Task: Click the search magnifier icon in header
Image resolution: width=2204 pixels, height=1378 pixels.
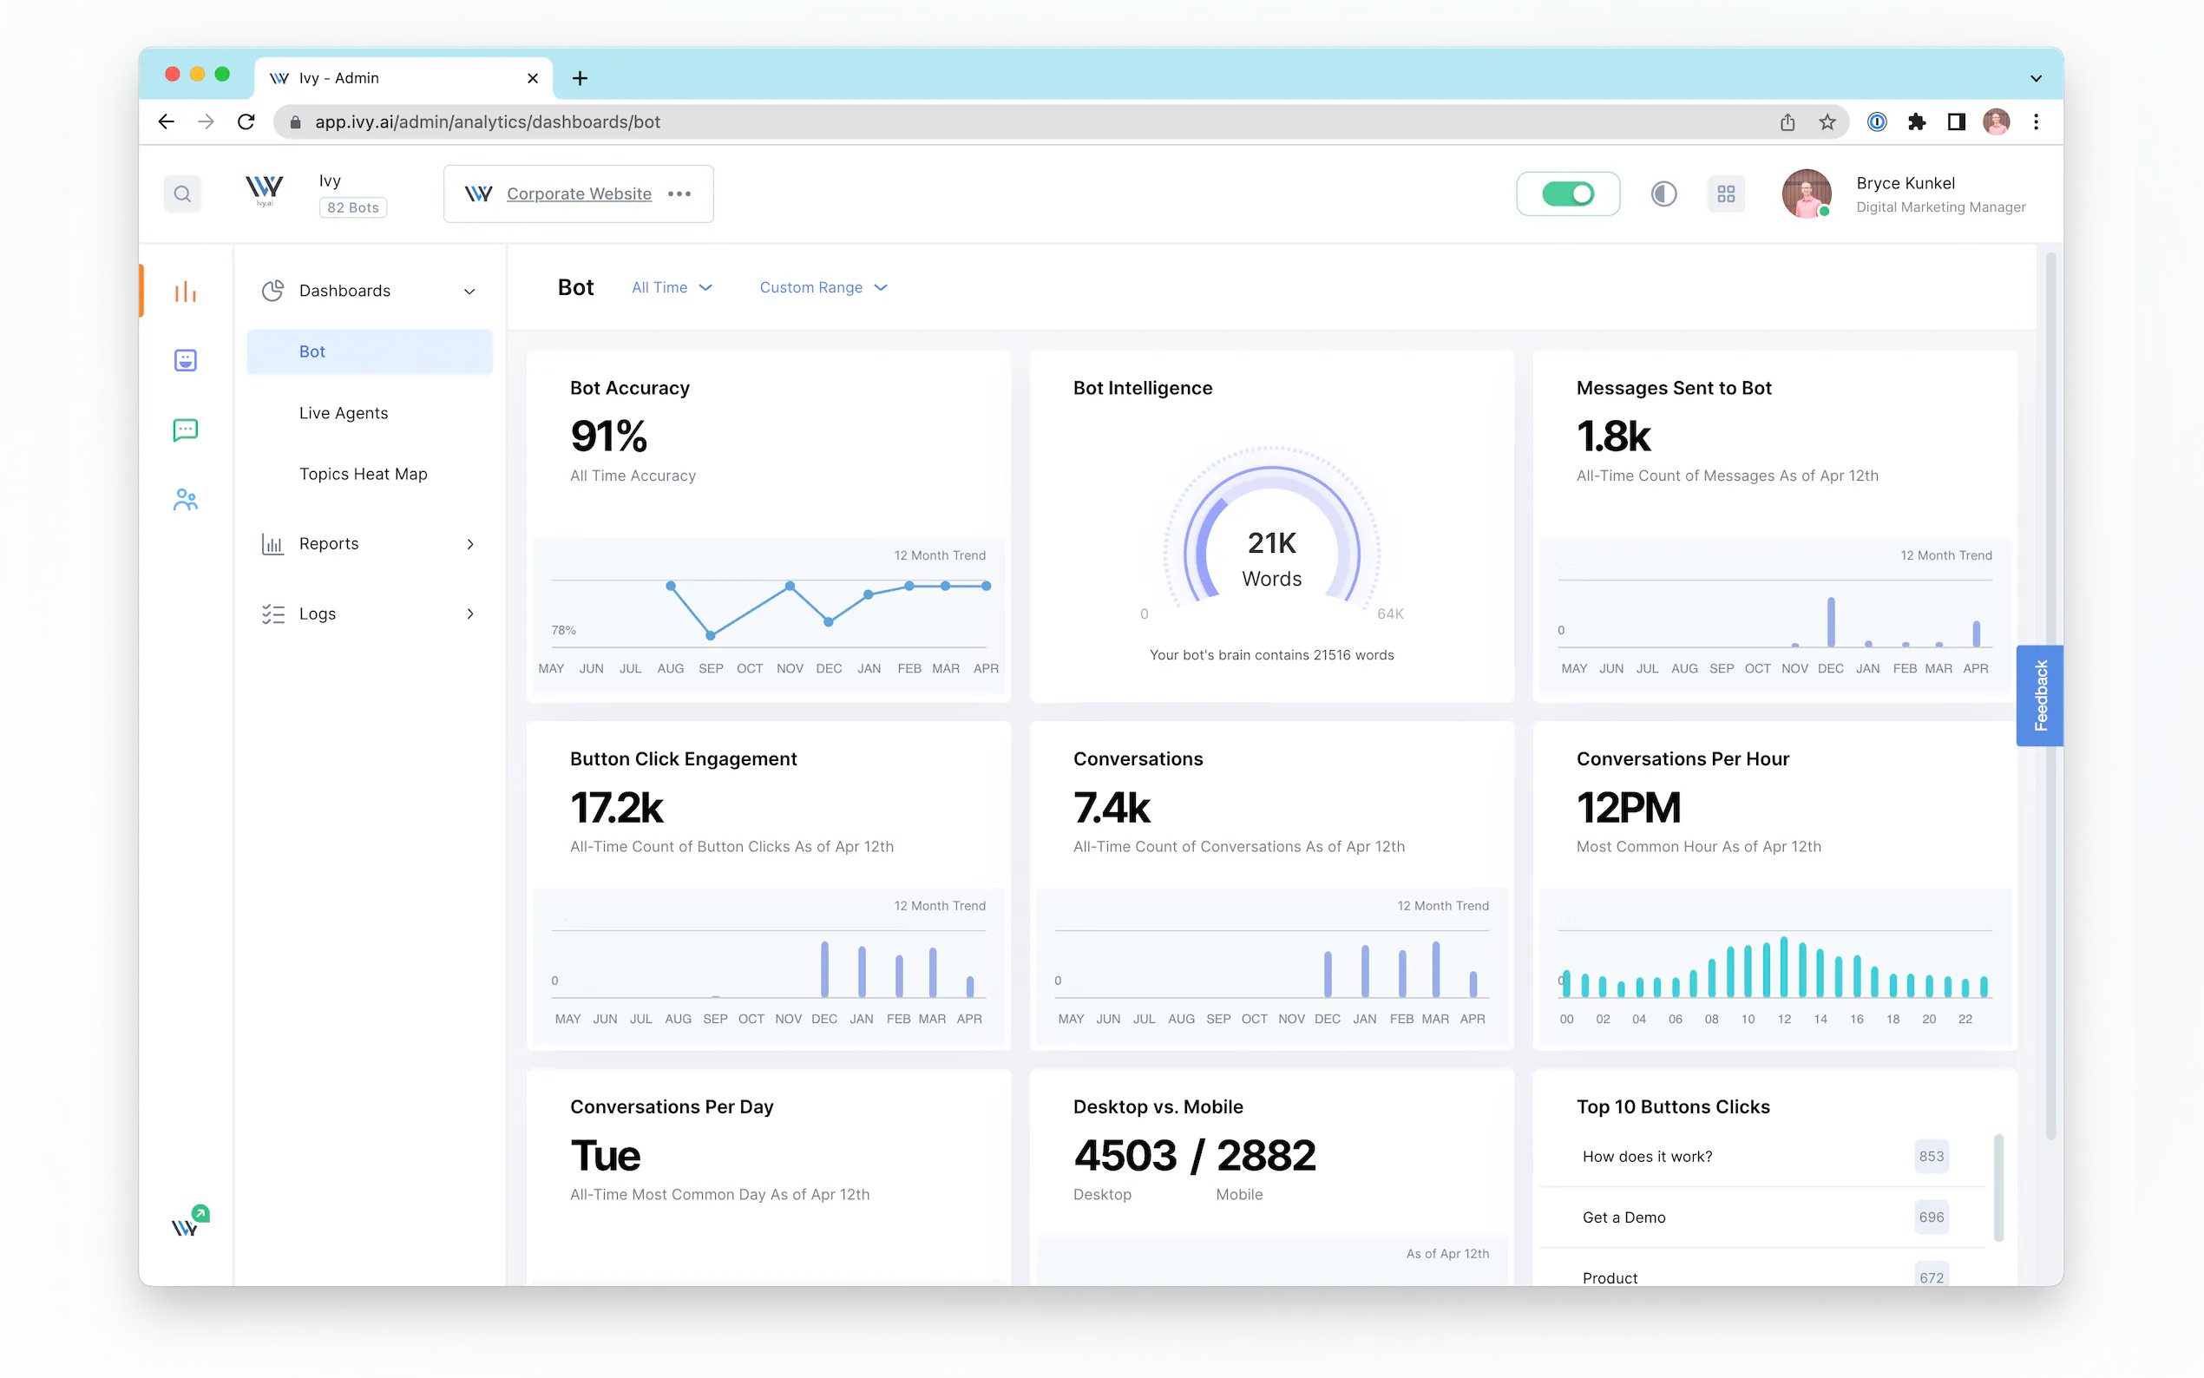Action: (182, 194)
